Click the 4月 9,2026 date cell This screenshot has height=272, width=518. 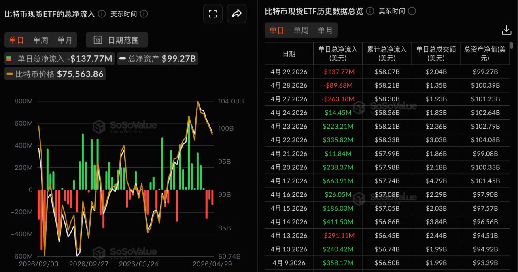coord(289,263)
